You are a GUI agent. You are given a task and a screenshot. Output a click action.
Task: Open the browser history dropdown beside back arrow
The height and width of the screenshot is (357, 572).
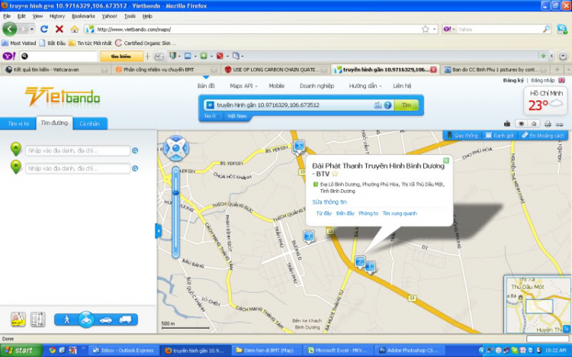tap(32, 29)
